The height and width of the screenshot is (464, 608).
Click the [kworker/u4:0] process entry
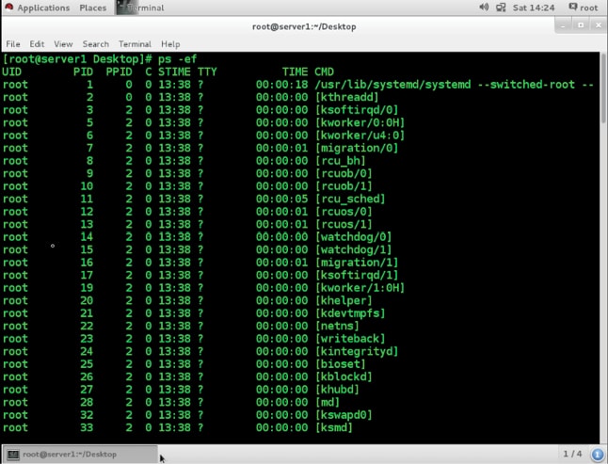coord(360,136)
